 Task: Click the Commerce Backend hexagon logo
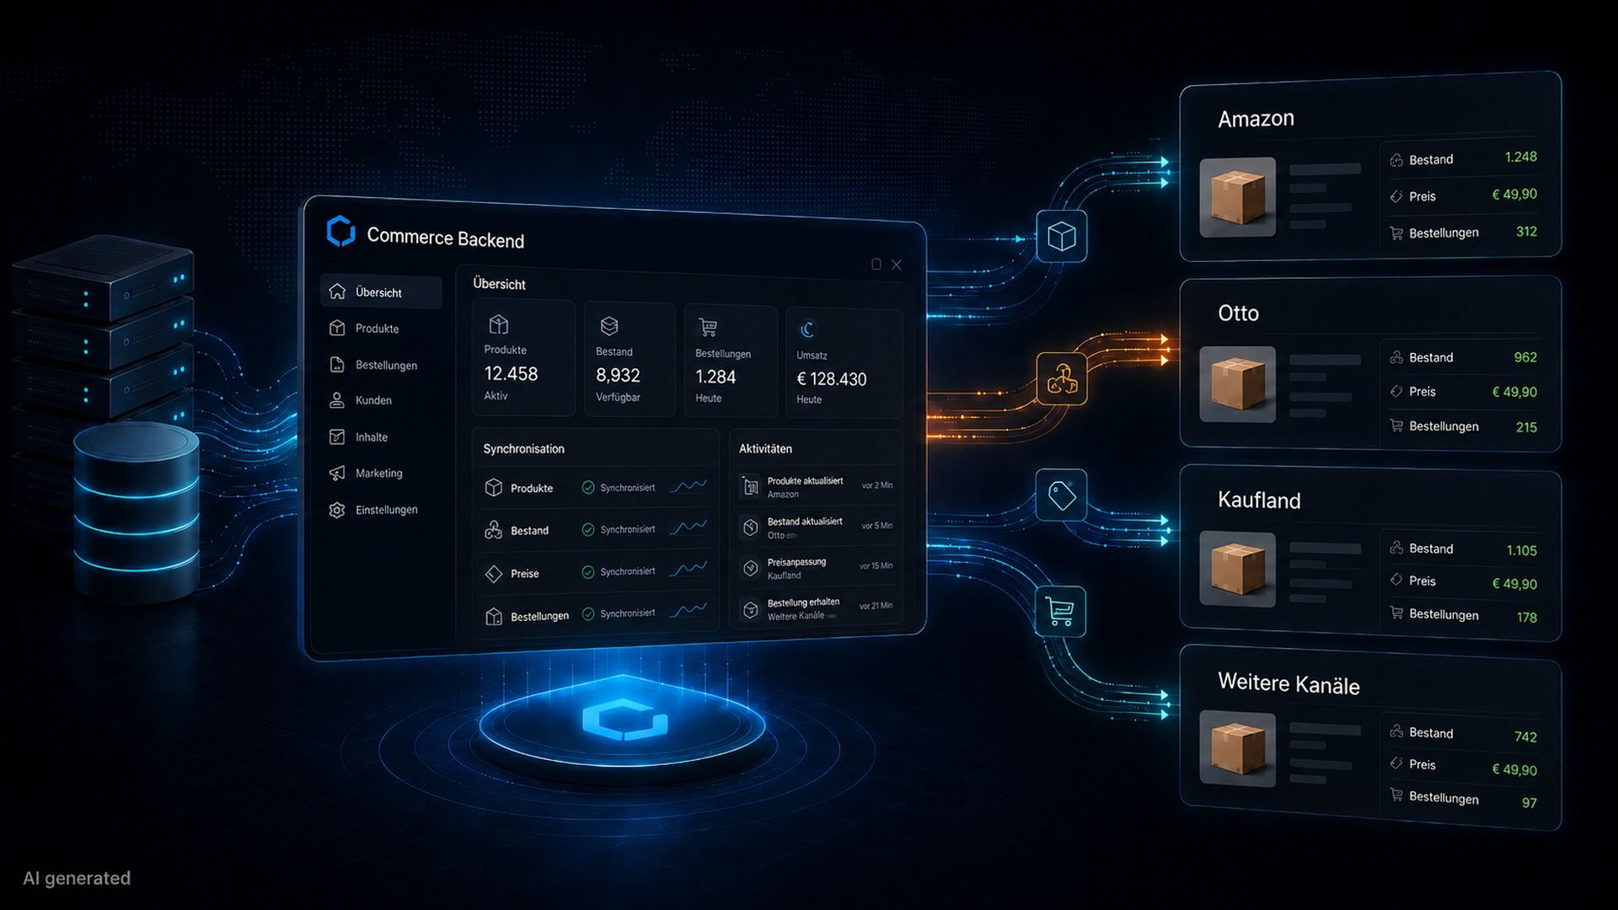(x=340, y=231)
